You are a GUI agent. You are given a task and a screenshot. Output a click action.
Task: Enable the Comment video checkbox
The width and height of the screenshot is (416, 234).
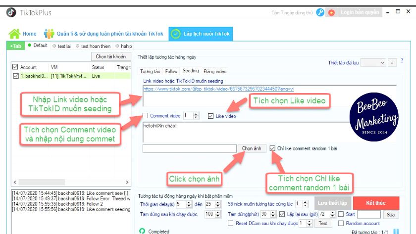[146, 116]
